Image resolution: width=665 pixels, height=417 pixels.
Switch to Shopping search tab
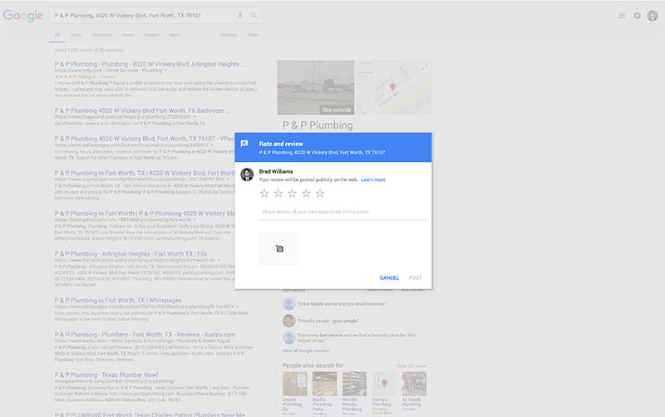[102, 35]
